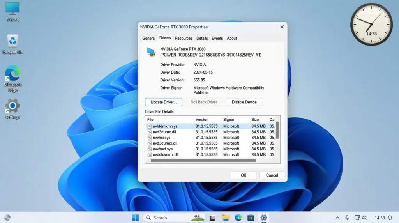Open the Events tab

(x=217, y=38)
